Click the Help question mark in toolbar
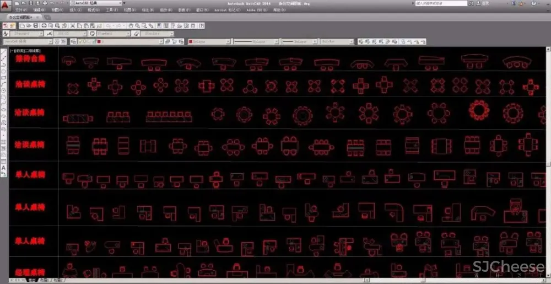The width and height of the screenshot is (551, 284). pyautogui.click(x=201, y=25)
